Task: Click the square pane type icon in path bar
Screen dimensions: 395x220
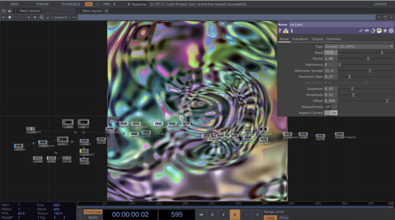Action: tap(10, 18)
